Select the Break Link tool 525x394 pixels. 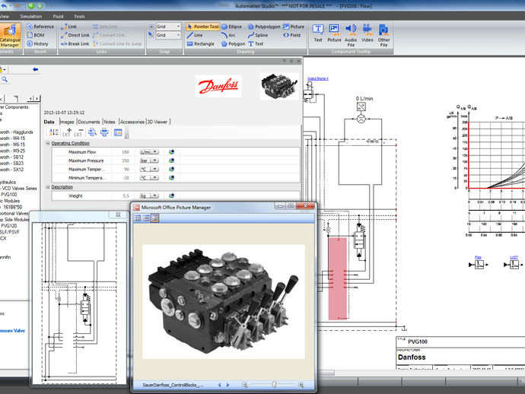point(75,44)
